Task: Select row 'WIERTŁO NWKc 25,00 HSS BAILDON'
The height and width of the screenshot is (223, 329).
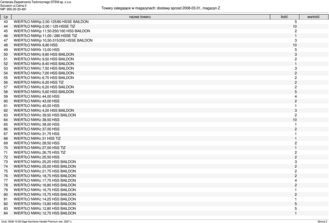Action: click(x=164, y=166)
